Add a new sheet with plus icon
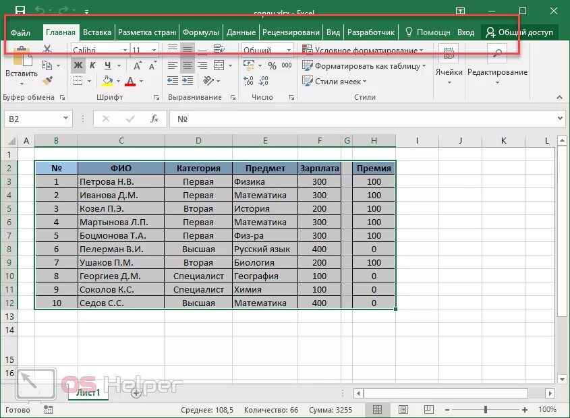The image size is (570, 418). click(x=136, y=393)
